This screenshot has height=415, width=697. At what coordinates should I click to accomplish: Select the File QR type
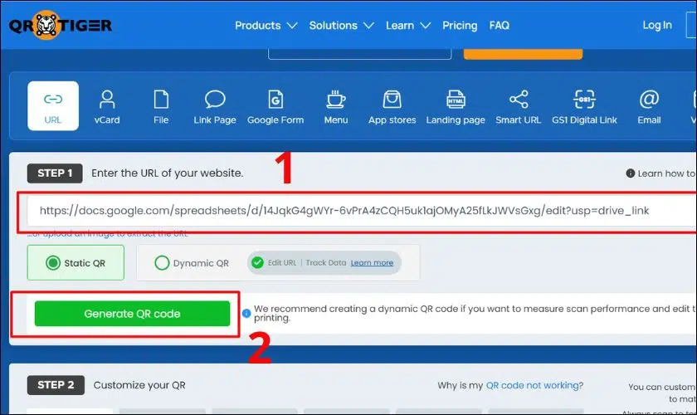(x=161, y=107)
